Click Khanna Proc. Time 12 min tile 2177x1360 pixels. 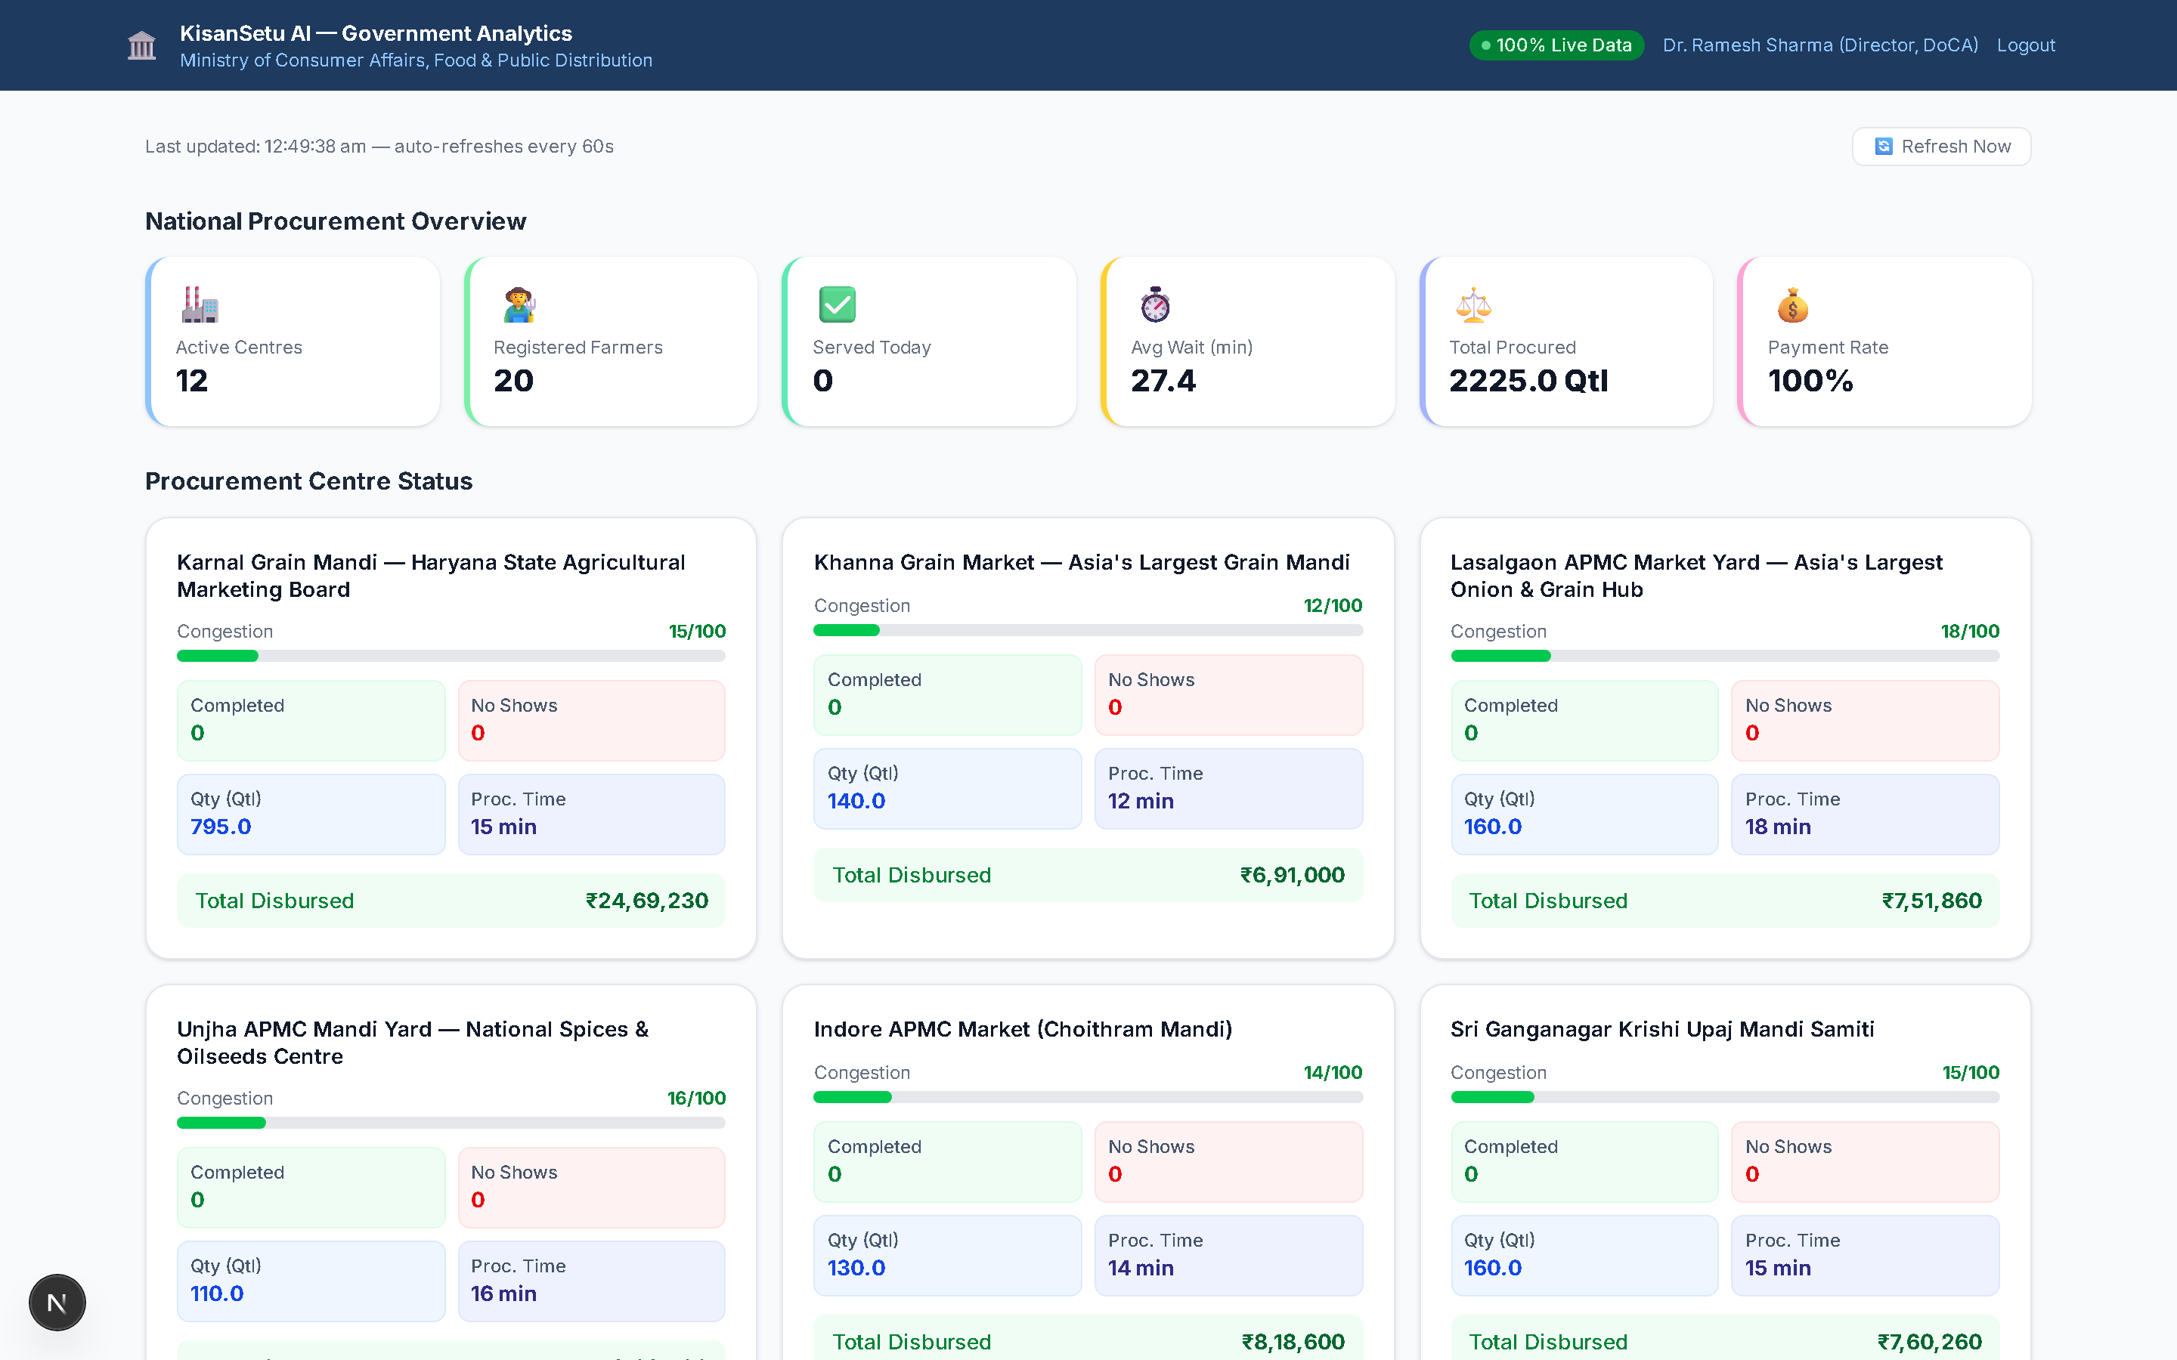coord(1228,788)
